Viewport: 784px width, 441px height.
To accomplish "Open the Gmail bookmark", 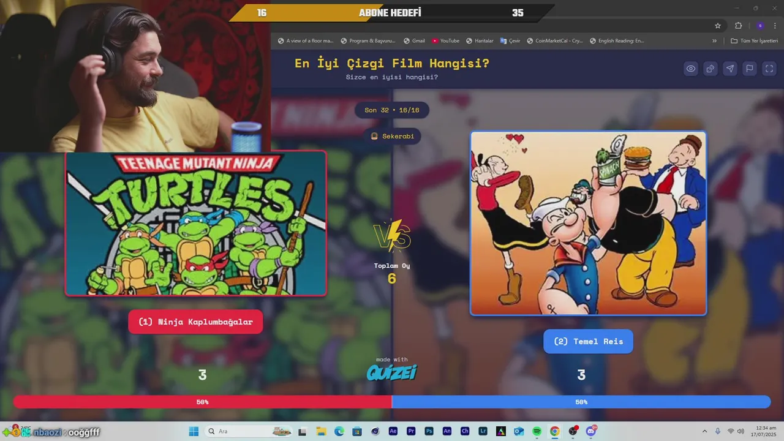I will [x=414, y=41].
